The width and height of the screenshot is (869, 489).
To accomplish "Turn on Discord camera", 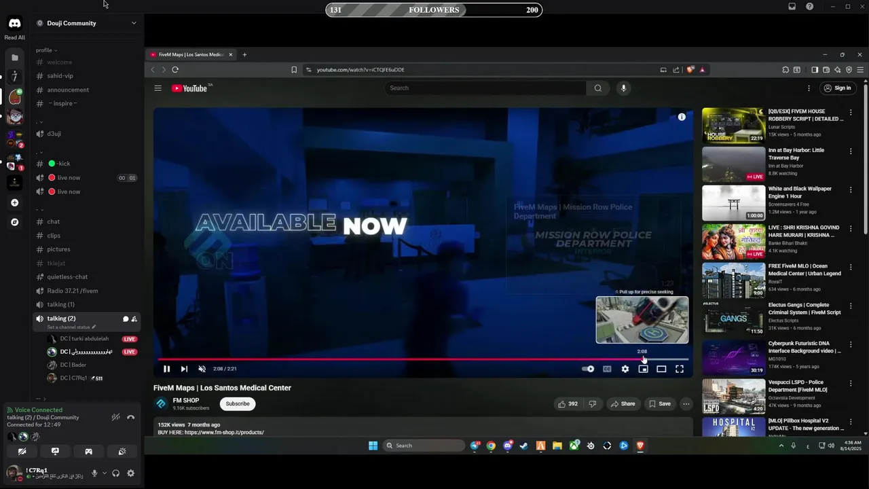I will [x=22, y=451].
